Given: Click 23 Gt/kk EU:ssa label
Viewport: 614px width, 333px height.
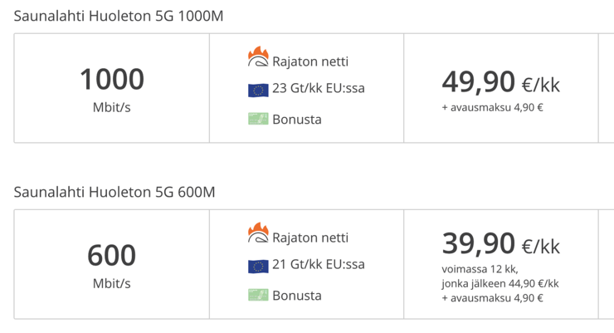Looking at the screenshot, I should pyautogui.click(x=319, y=88).
